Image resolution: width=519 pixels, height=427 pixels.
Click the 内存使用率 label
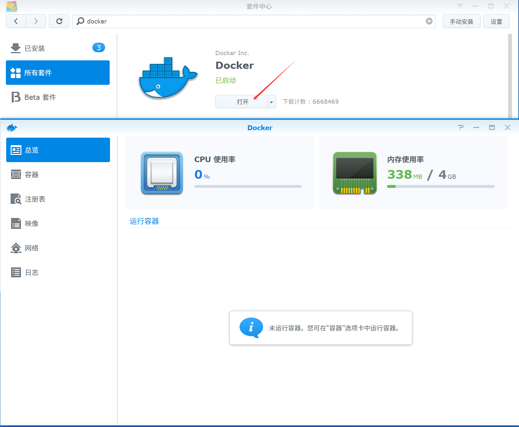(405, 159)
